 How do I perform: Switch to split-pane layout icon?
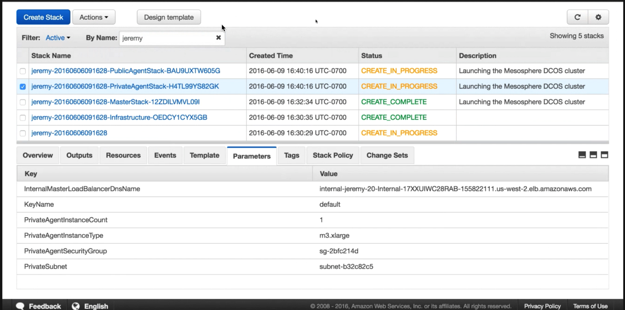(x=593, y=155)
